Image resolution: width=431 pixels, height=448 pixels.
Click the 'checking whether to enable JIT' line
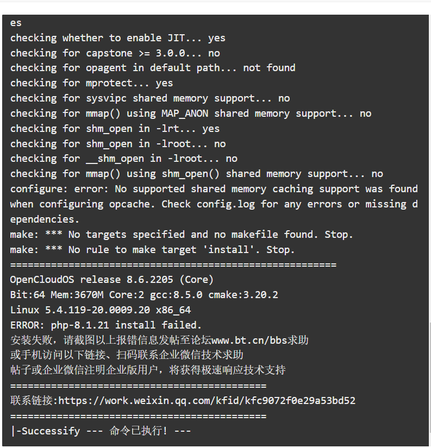coord(118,37)
